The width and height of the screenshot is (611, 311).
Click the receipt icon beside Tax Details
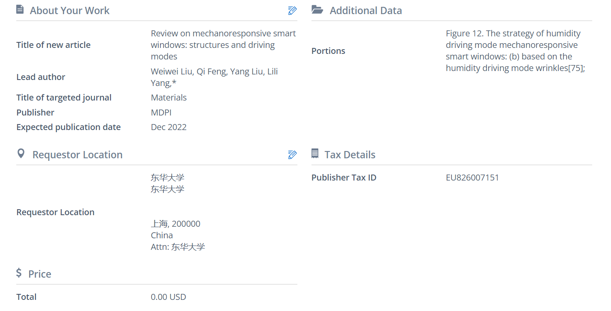click(315, 154)
